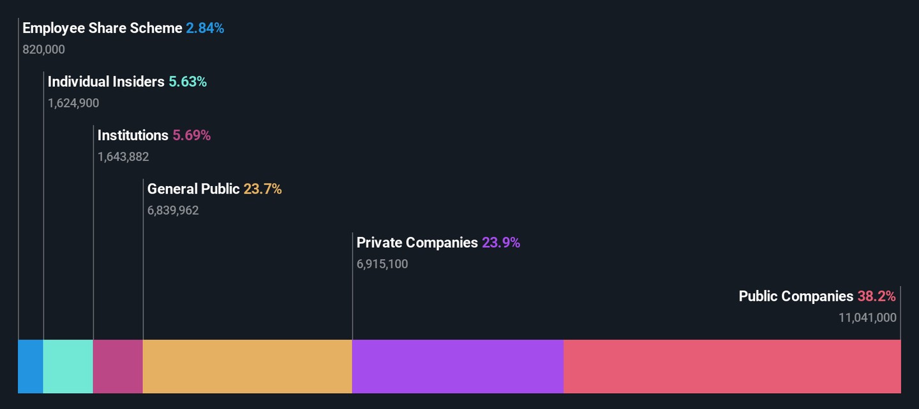
Task: Select the General Public label
Action: 193,189
